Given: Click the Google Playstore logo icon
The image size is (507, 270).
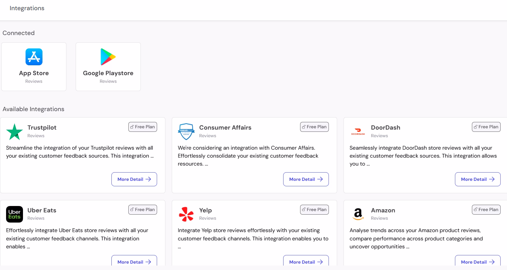Looking at the screenshot, I should (108, 57).
